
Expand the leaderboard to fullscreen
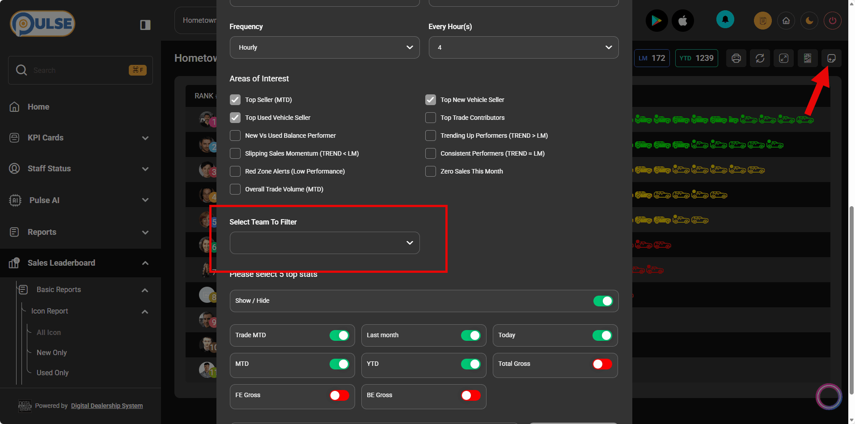(783, 58)
